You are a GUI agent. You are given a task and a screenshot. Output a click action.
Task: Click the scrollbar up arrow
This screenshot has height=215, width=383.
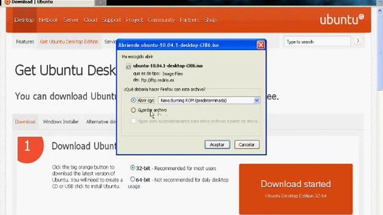[x=380, y=11]
